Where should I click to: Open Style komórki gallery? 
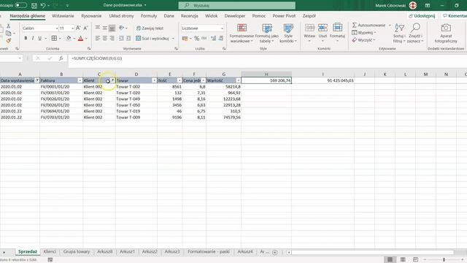point(288,34)
